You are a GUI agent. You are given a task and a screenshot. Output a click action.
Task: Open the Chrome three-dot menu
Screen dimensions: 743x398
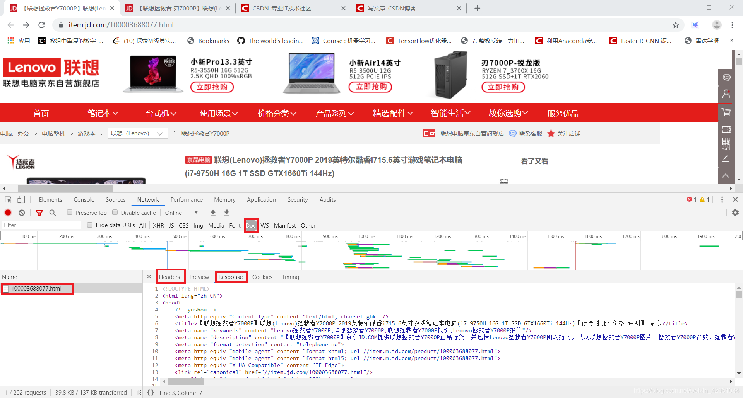coord(732,25)
